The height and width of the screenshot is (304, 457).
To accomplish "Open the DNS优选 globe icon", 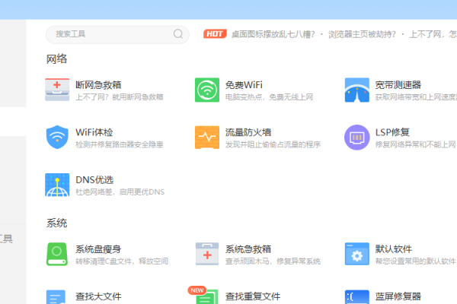I will (x=57, y=185).
